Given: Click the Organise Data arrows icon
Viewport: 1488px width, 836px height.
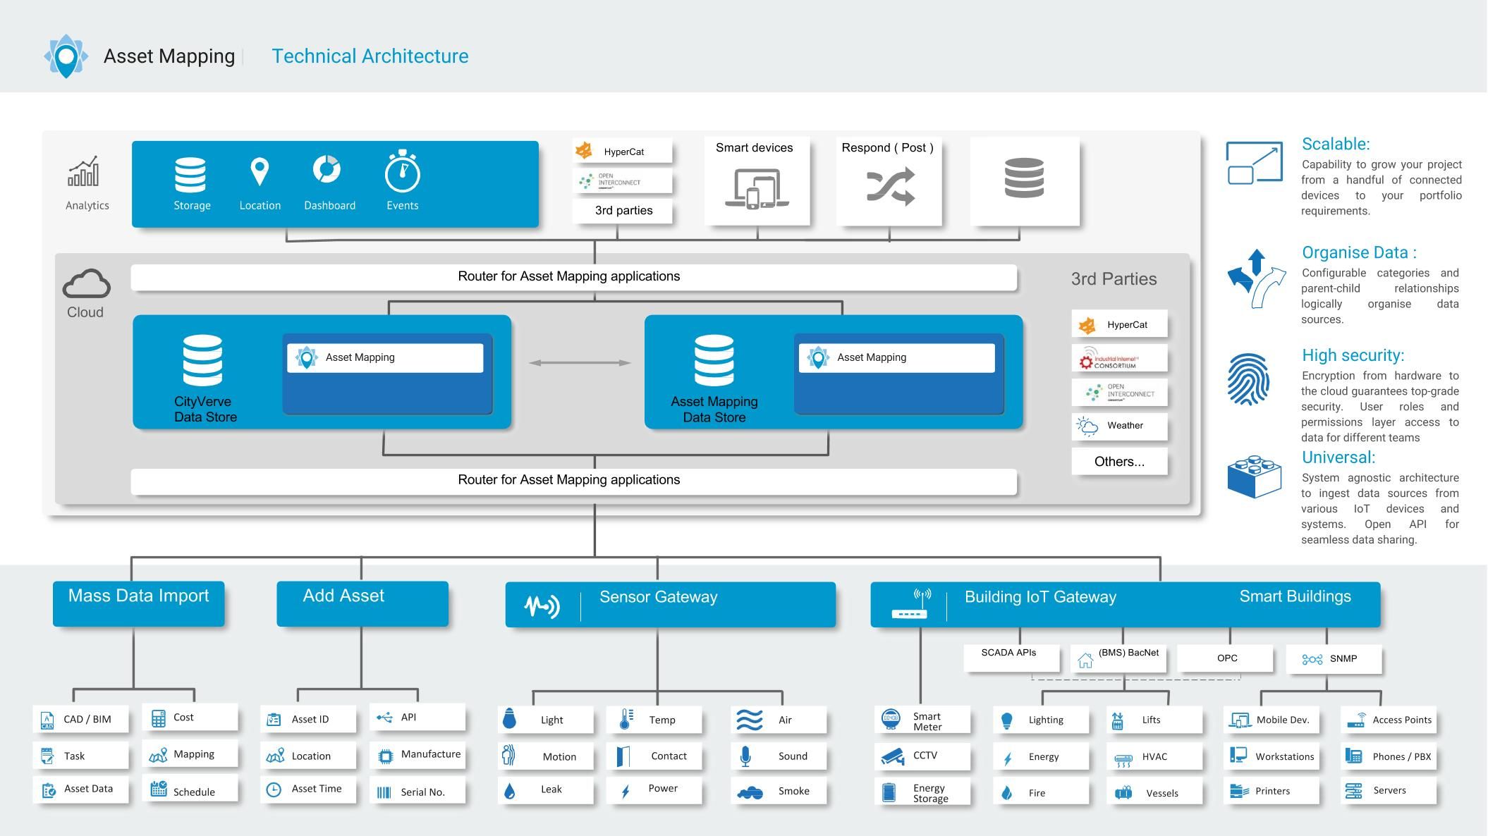Looking at the screenshot, I should pos(1257,278).
